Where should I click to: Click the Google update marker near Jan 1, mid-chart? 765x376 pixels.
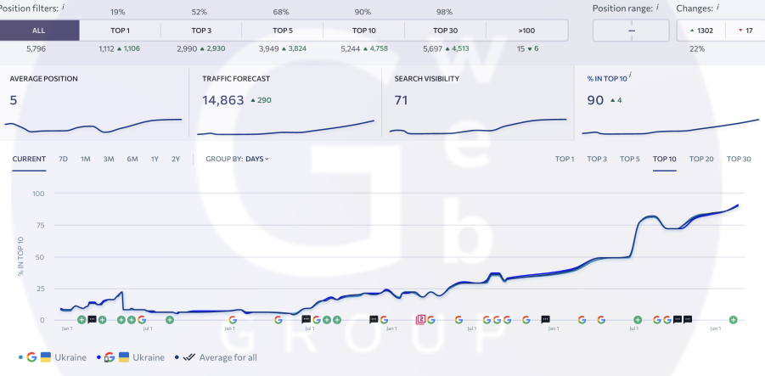(384, 320)
